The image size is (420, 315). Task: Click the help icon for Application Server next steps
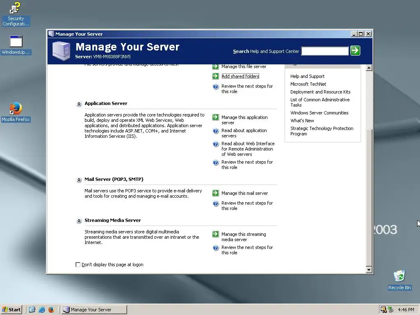(216, 162)
